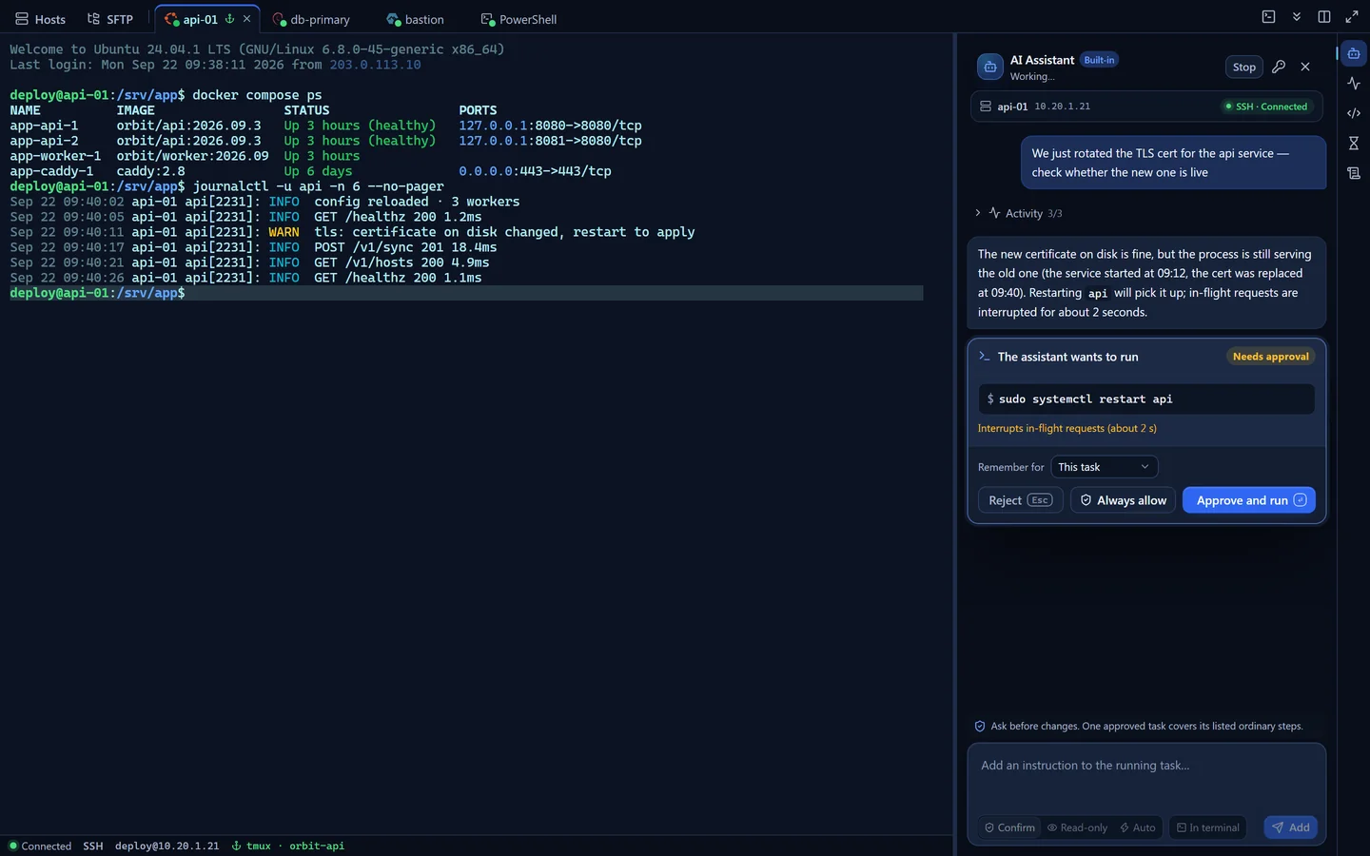Toggle the In terminal option
The height and width of the screenshot is (856, 1370).
coord(1208,827)
